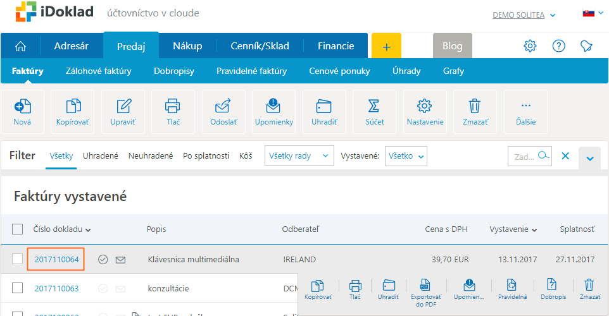Filter invoices by Neuhradené
Screen dimensions: 609x316
pos(150,155)
